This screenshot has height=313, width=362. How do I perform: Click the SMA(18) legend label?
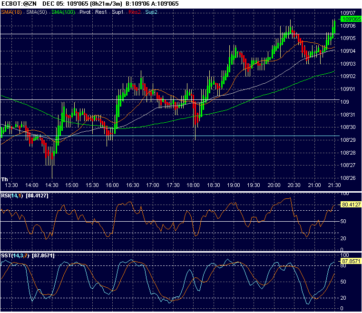(x=11, y=12)
